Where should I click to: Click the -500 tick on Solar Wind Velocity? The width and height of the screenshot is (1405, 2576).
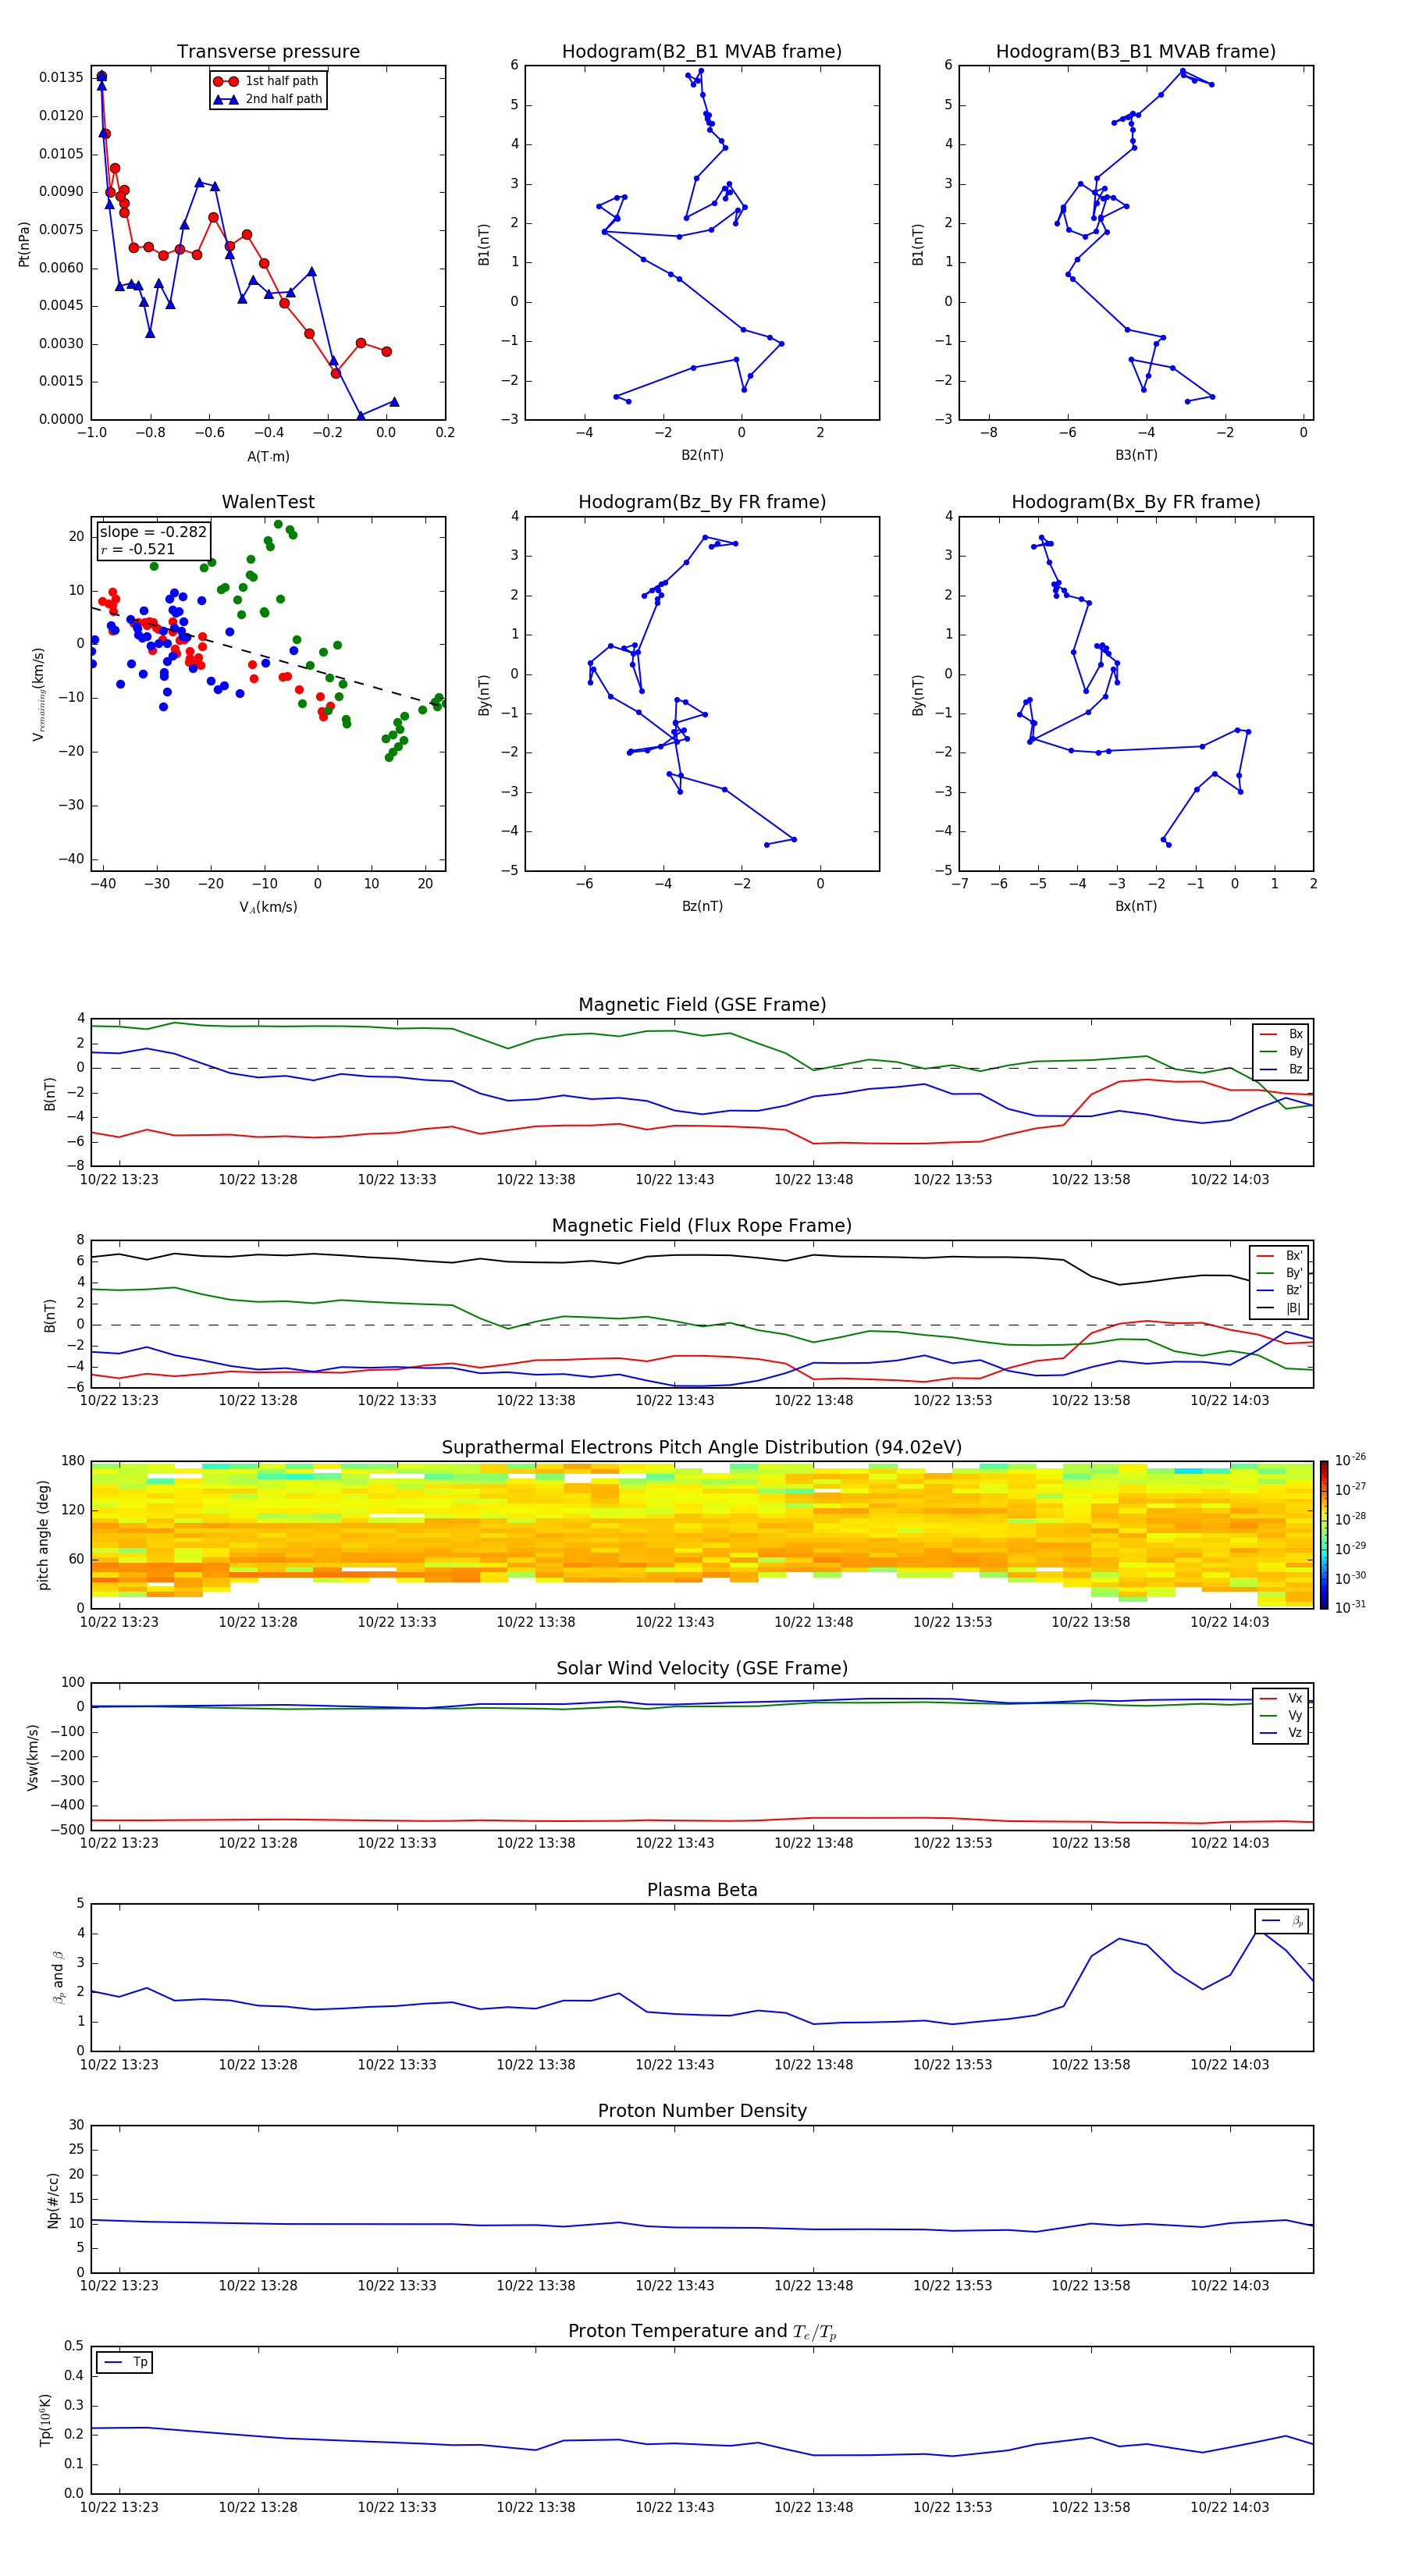coord(66,1830)
